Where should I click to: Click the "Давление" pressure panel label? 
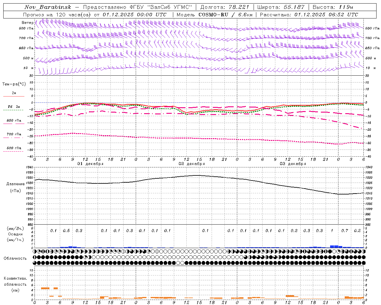15,184
